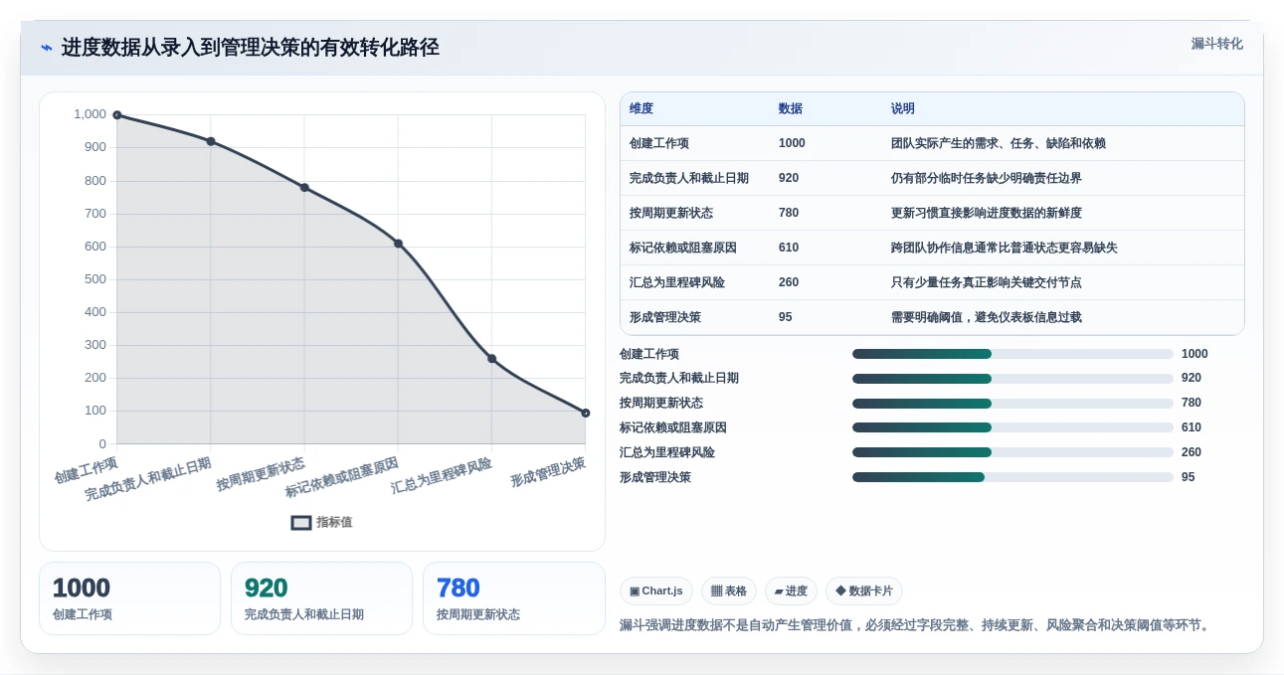Click the 指标值 legend label
The height and width of the screenshot is (675, 1284).
click(x=334, y=522)
